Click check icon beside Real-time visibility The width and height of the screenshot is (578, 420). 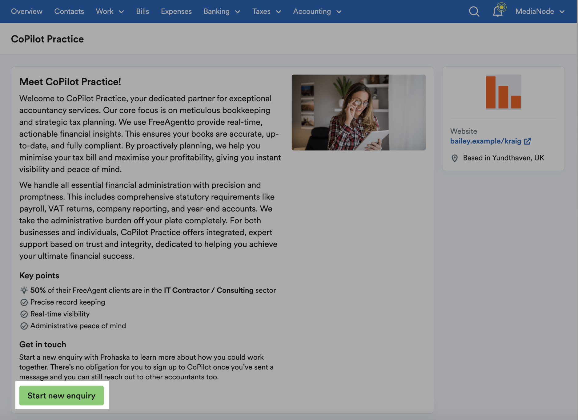24,314
